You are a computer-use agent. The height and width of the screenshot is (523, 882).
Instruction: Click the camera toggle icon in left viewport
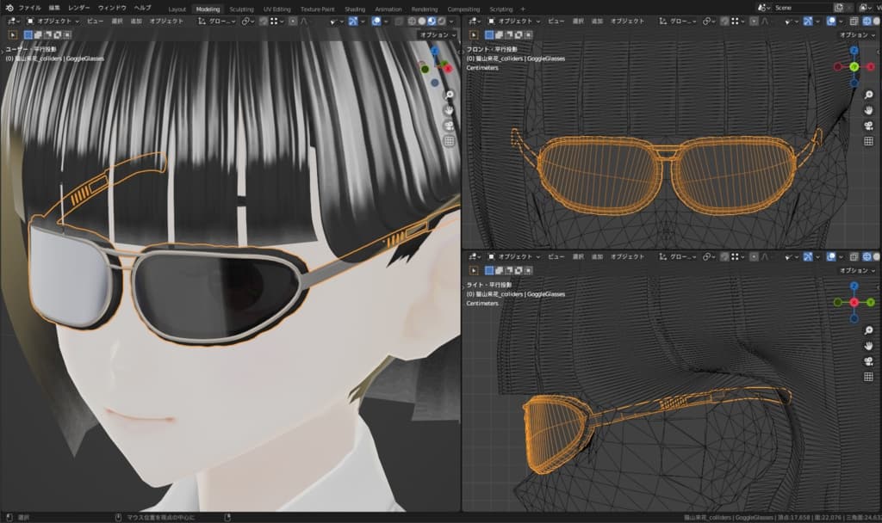[x=449, y=126]
